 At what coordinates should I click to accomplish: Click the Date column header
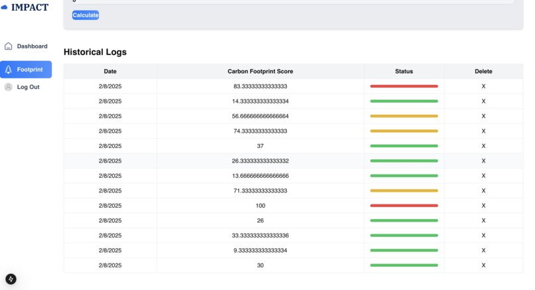pyautogui.click(x=110, y=71)
